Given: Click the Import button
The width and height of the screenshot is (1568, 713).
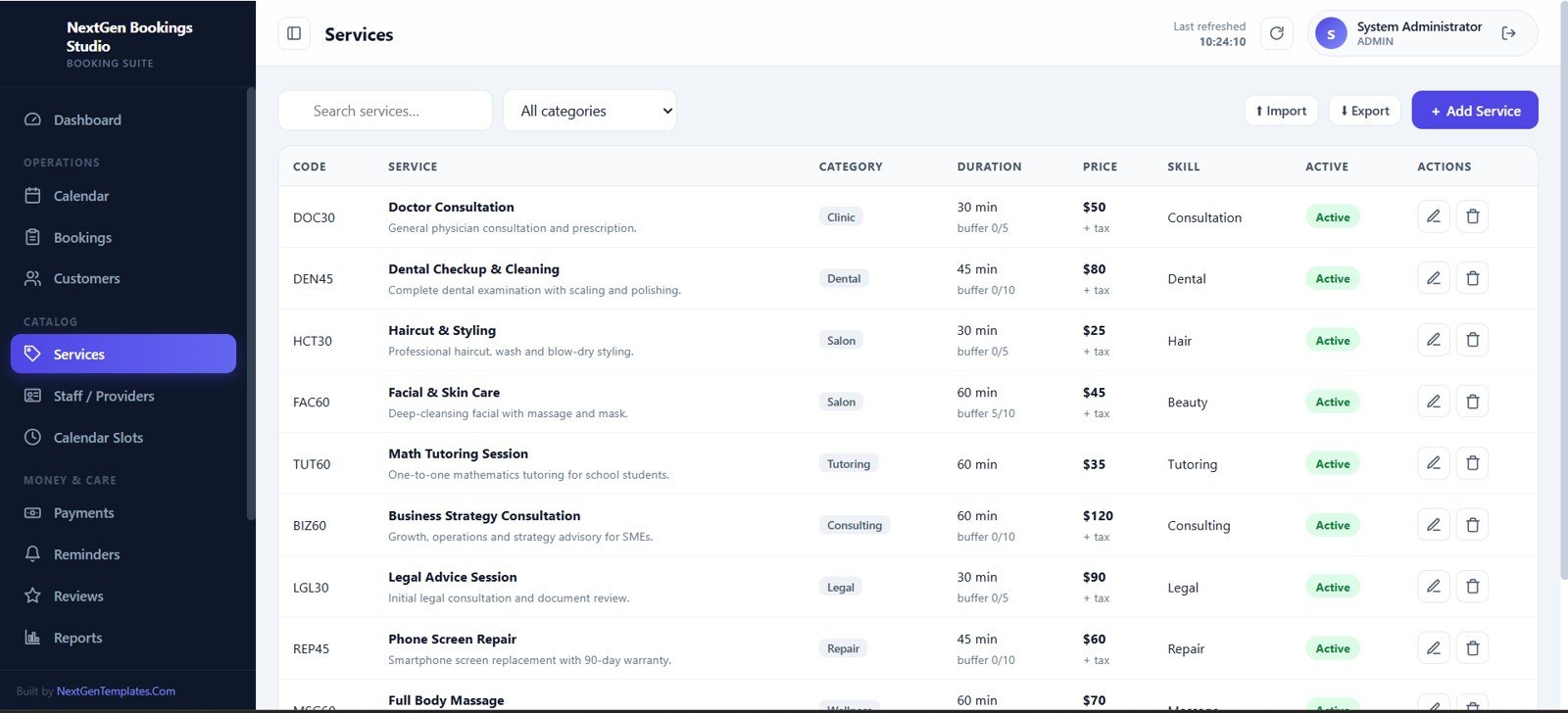Looking at the screenshot, I should (1281, 111).
